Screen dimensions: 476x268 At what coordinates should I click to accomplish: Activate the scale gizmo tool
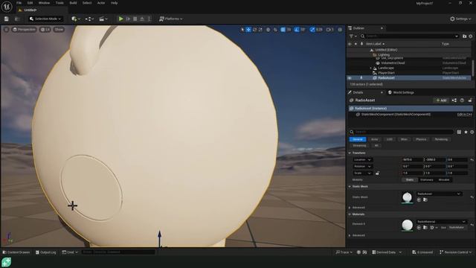click(x=260, y=30)
